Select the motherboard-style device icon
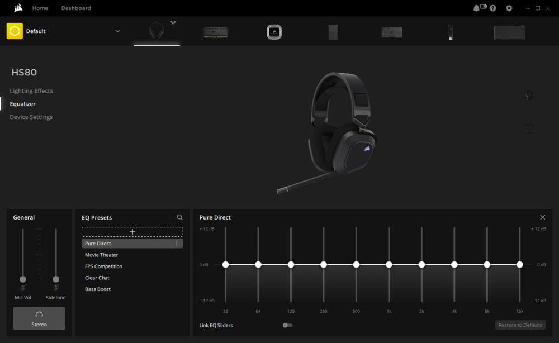The width and height of the screenshot is (559, 343). coord(392,32)
